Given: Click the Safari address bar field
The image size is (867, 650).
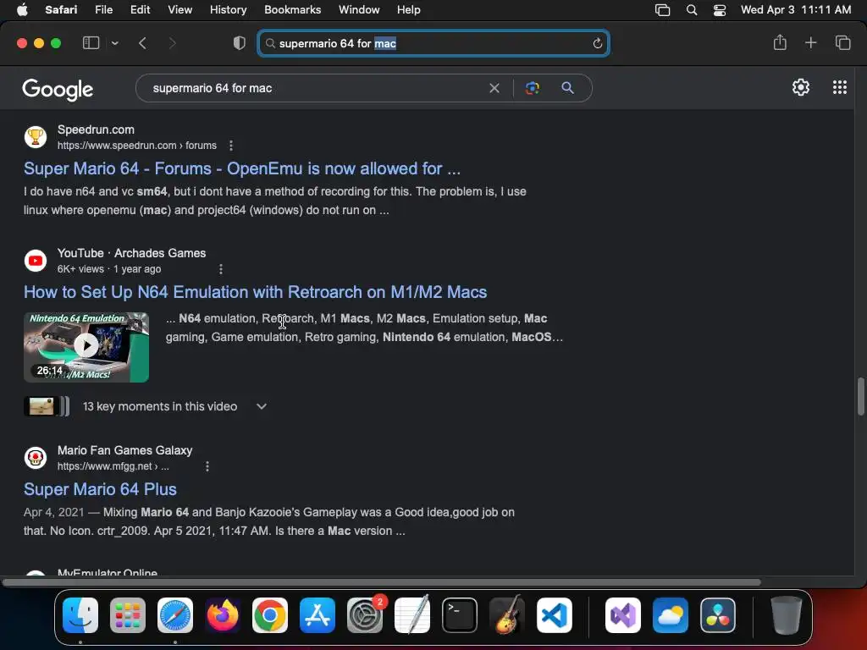Looking at the screenshot, I should click(x=433, y=43).
